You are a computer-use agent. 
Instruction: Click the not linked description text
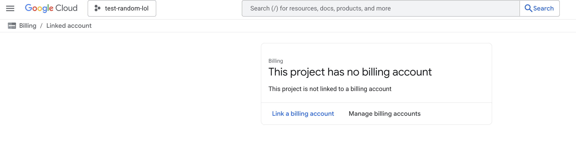click(330, 89)
